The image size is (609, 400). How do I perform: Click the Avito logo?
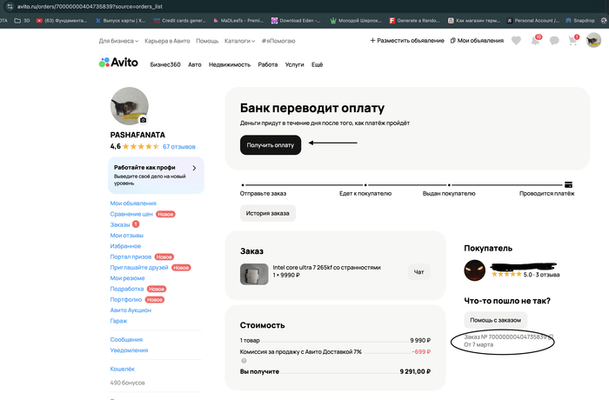117,63
